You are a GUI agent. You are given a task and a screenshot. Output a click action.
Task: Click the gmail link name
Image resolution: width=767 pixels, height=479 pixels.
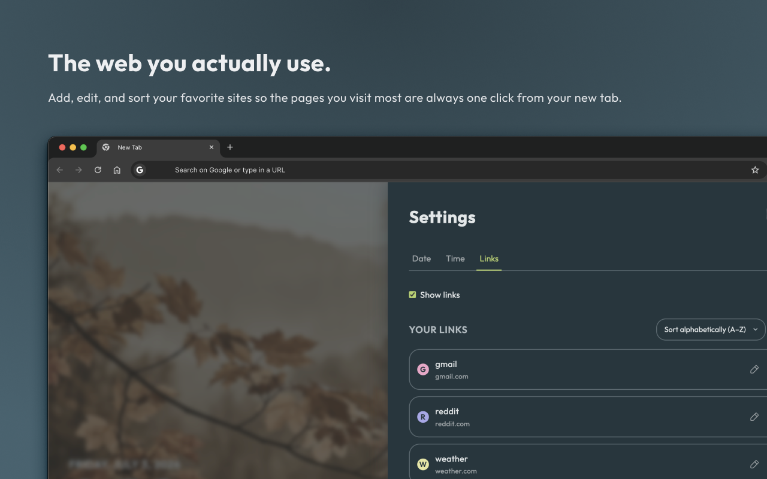pyautogui.click(x=446, y=364)
